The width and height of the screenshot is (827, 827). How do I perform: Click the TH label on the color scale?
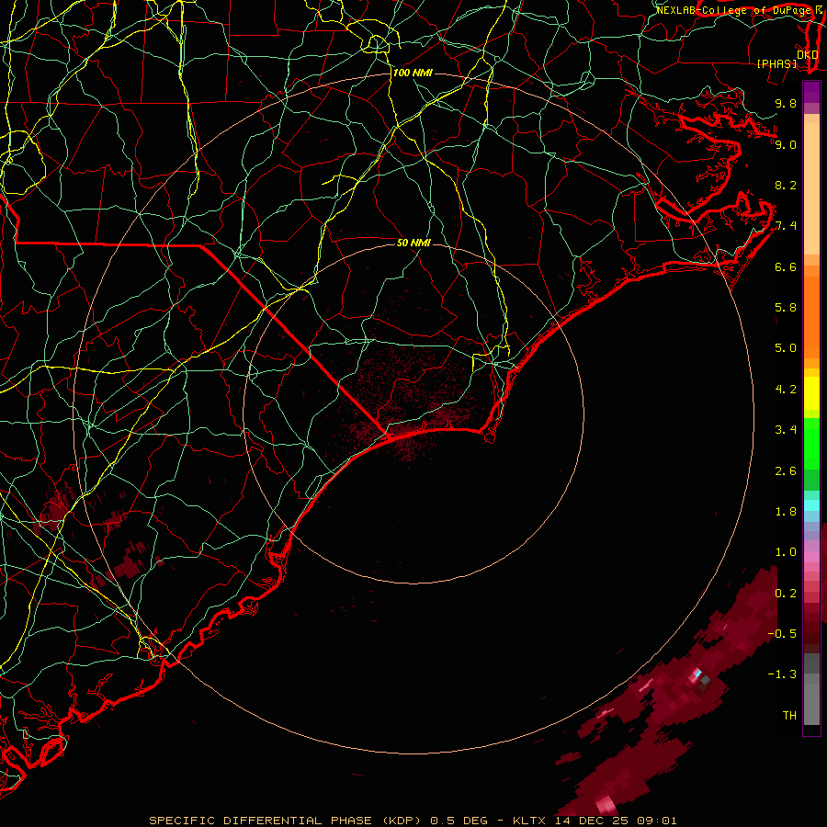pyautogui.click(x=789, y=716)
